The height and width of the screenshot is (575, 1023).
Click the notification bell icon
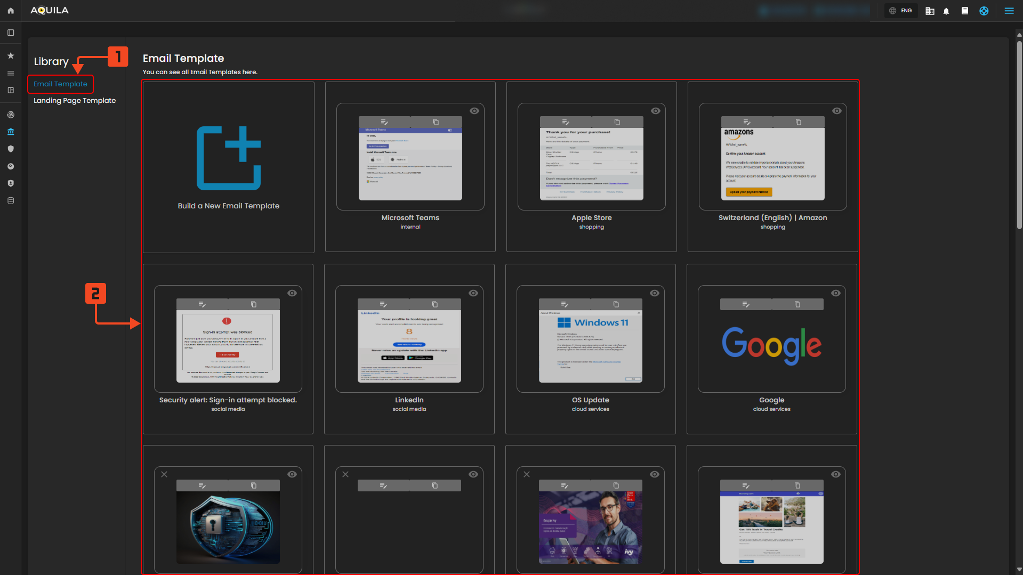pos(946,11)
